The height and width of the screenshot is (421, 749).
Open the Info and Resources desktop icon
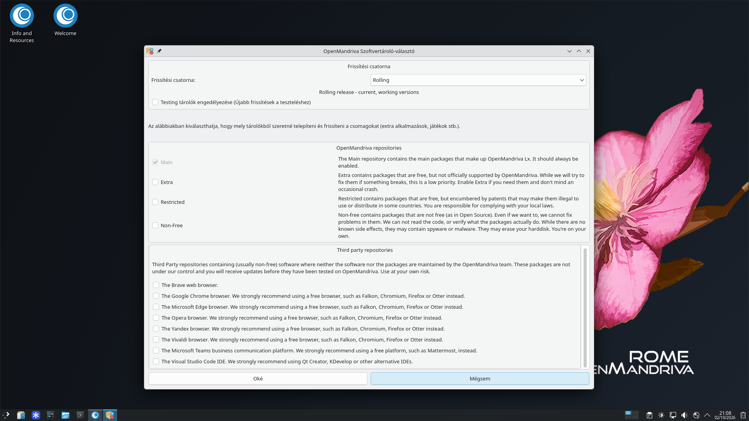[22, 23]
